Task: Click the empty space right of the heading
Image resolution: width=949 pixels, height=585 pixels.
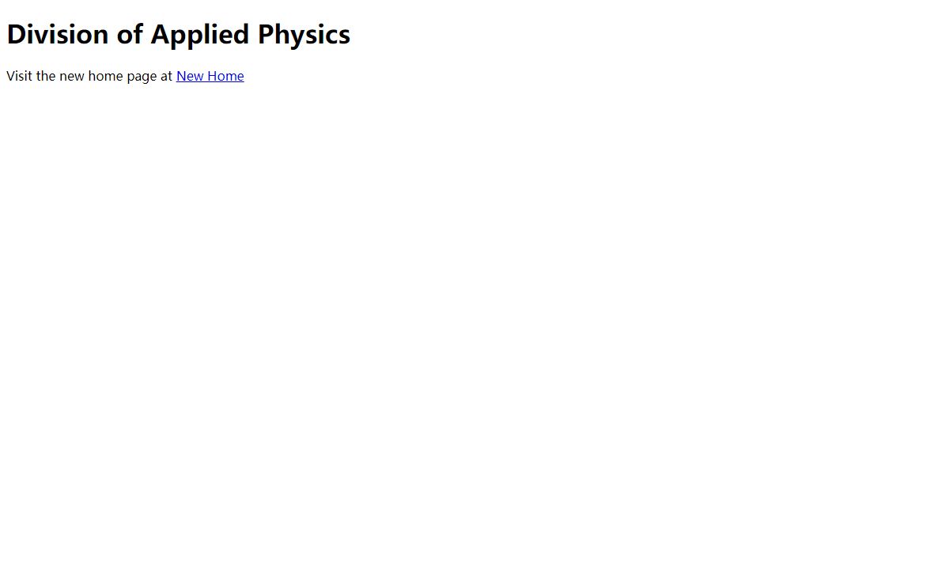Action: [x=648, y=34]
